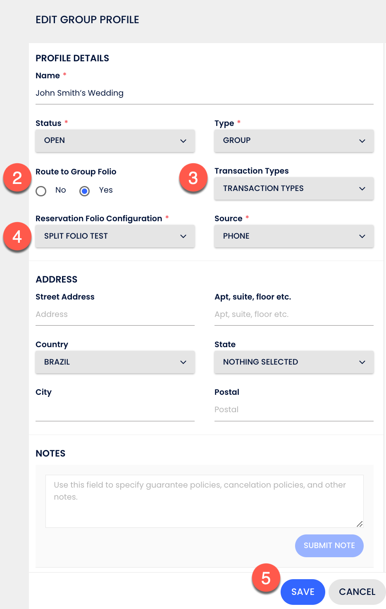The width and height of the screenshot is (386, 609).
Task: Click the Name field with John Smith's Wedding
Action: click(x=204, y=93)
